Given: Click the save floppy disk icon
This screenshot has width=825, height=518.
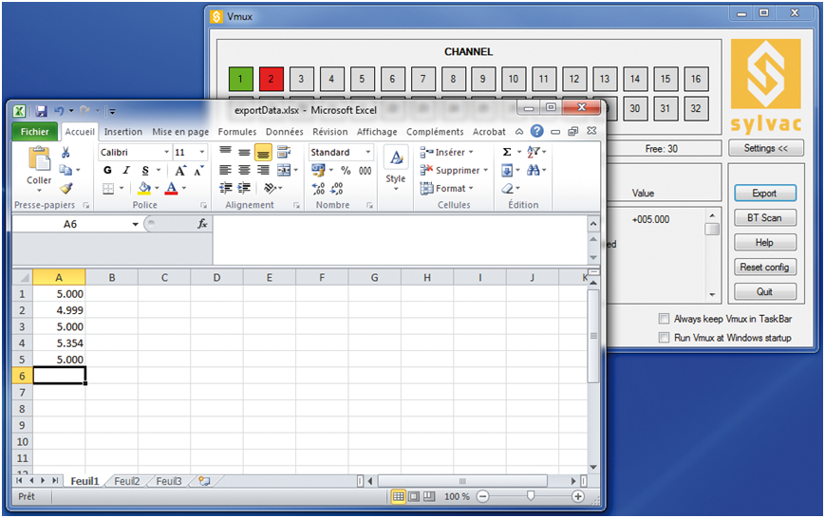Looking at the screenshot, I should coord(41,111).
